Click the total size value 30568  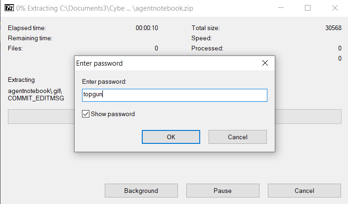[333, 28]
